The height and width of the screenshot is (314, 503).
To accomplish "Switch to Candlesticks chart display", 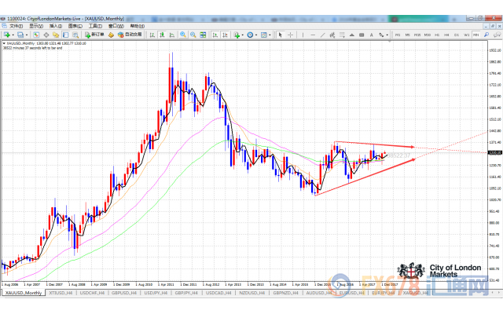I will (162, 35).
